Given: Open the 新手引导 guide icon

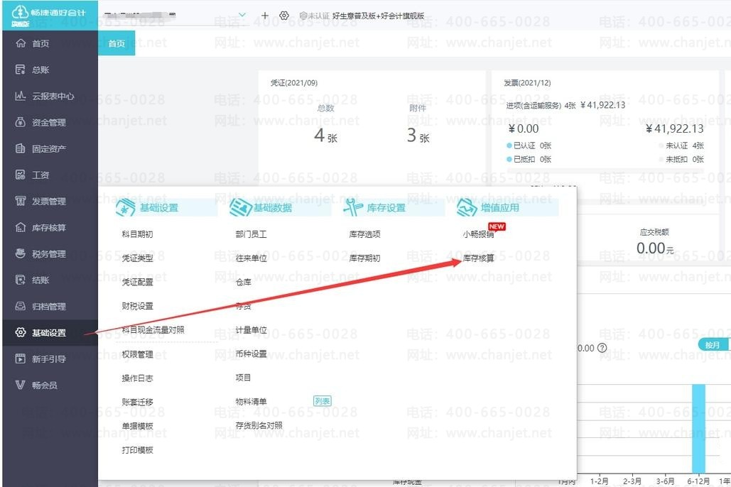Looking at the screenshot, I should (21, 359).
